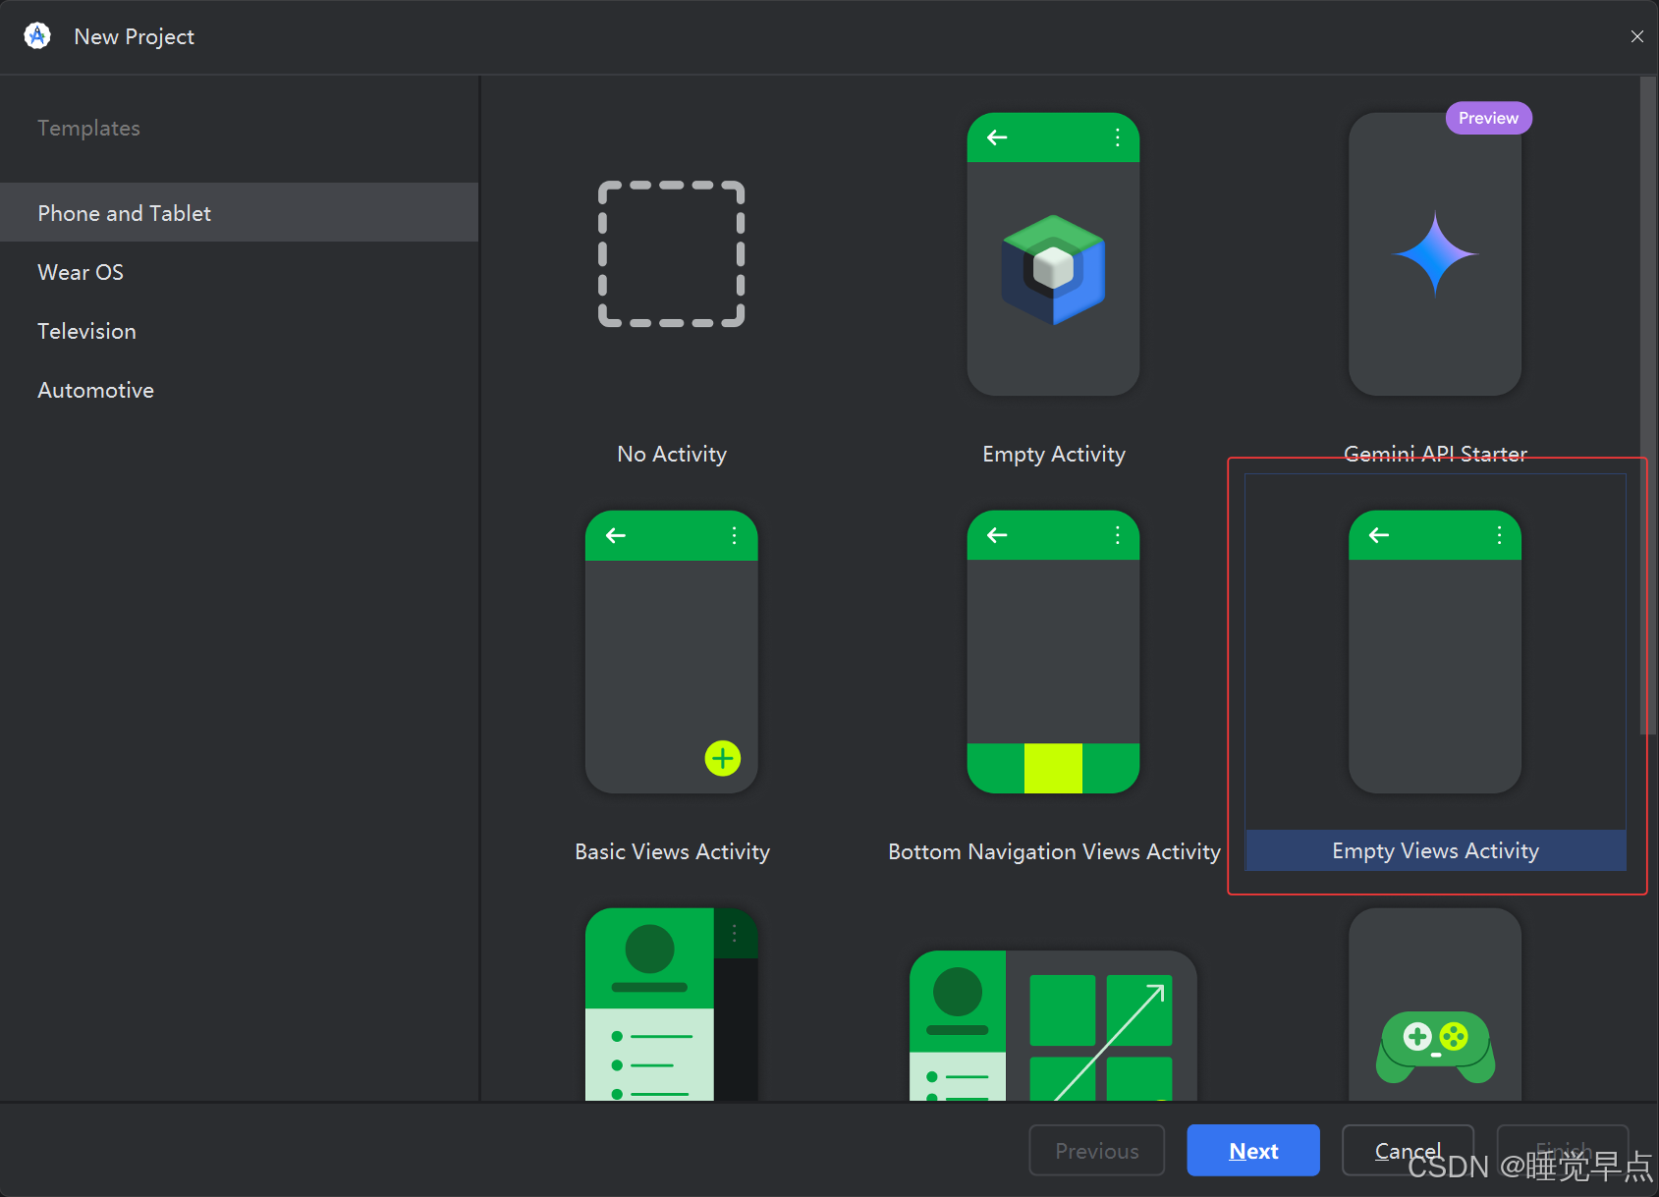Select the No Activity template thumbnail
The image size is (1659, 1197).
pyautogui.click(x=671, y=254)
